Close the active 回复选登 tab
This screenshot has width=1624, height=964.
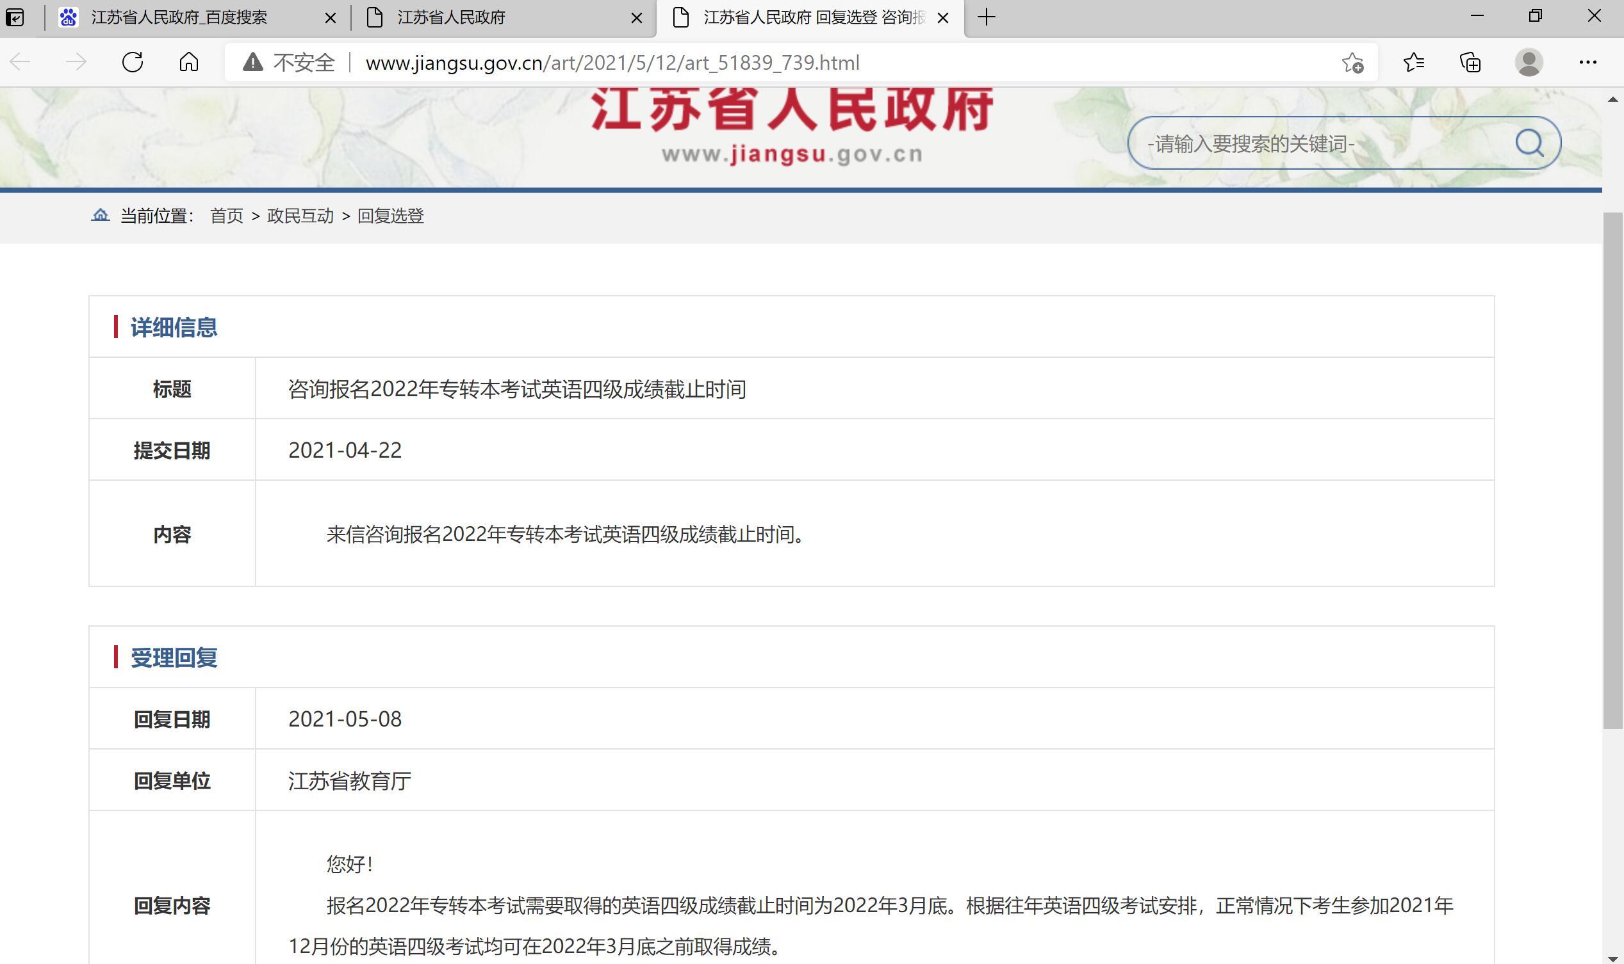coord(942,17)
